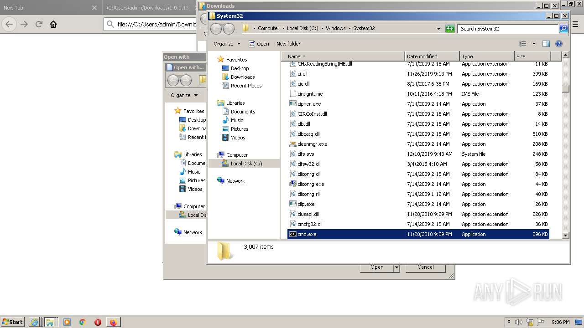This screenshot has height=328, width=584.
Task: Close the New Tab browser tab
Action: pos(94,8)
